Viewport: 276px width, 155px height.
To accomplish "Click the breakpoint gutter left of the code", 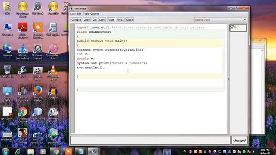I will 73,78.
